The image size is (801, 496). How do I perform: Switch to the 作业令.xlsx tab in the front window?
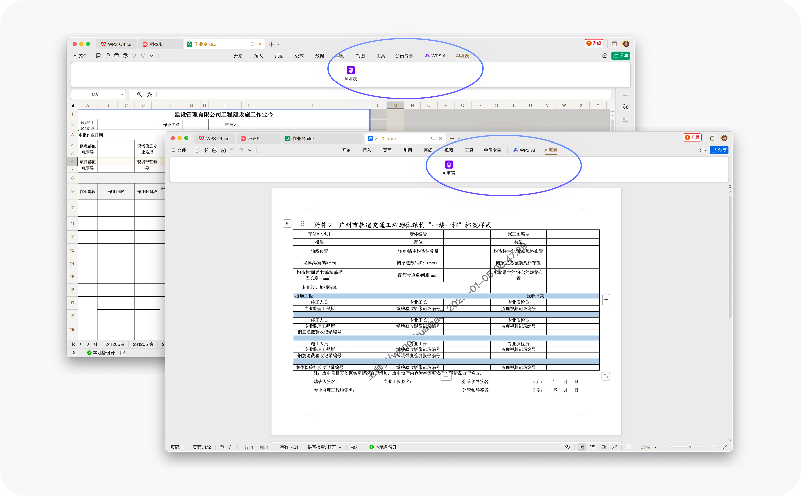click(303, 139)
